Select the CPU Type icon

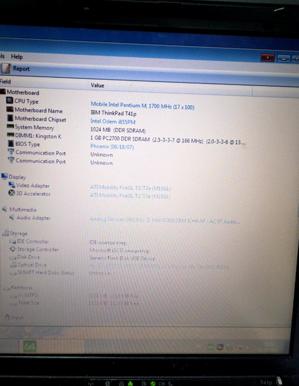tap(9, 100)
